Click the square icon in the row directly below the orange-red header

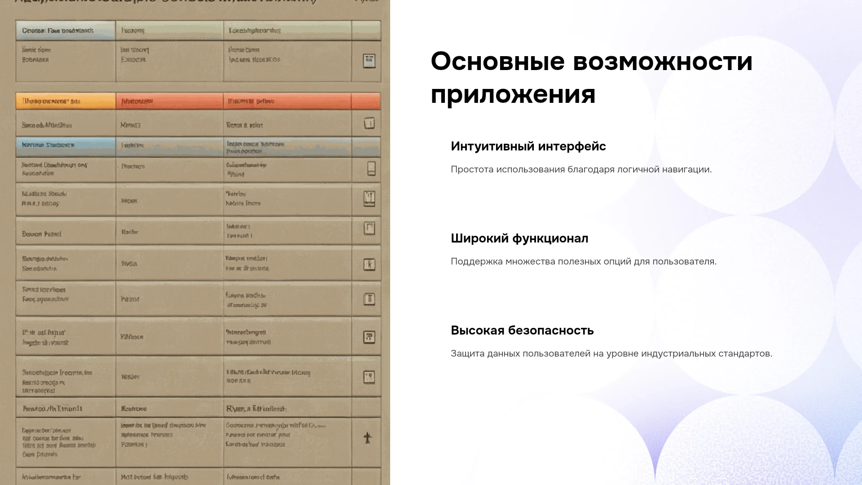369,123
